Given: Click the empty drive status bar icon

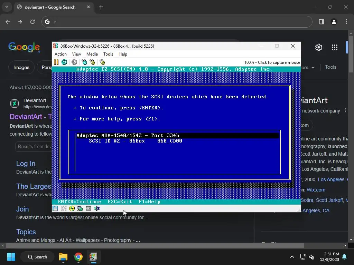Looking at the screenshot, I should point(64,208).
